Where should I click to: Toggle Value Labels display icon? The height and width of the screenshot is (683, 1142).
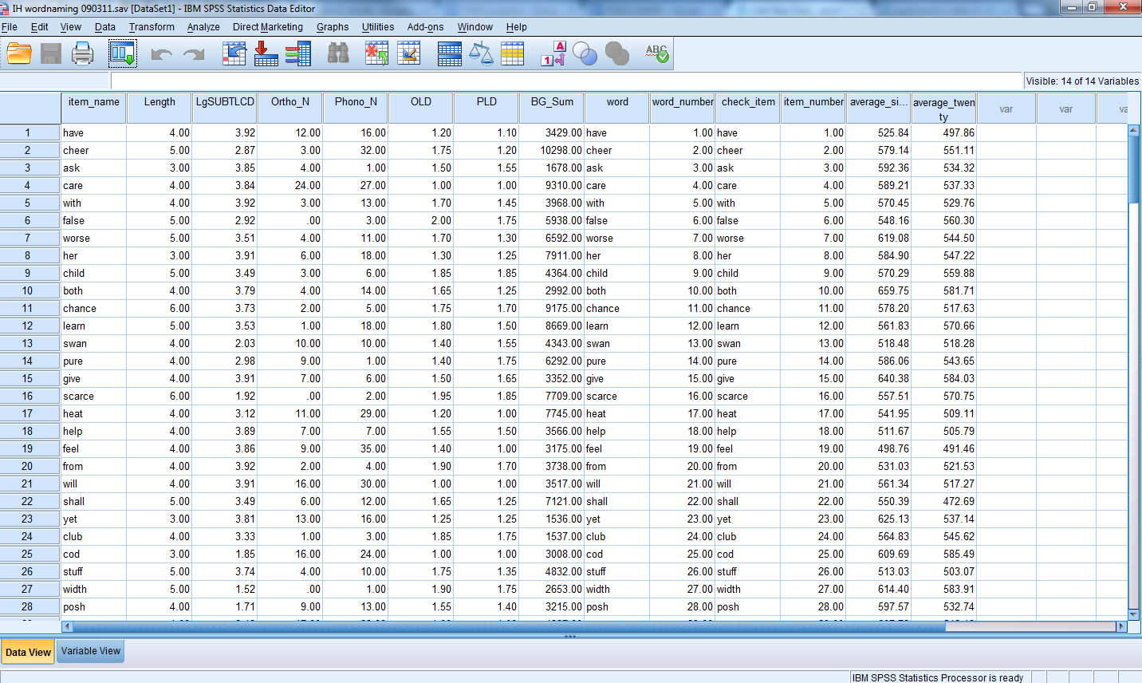click(x=553, y=54)
